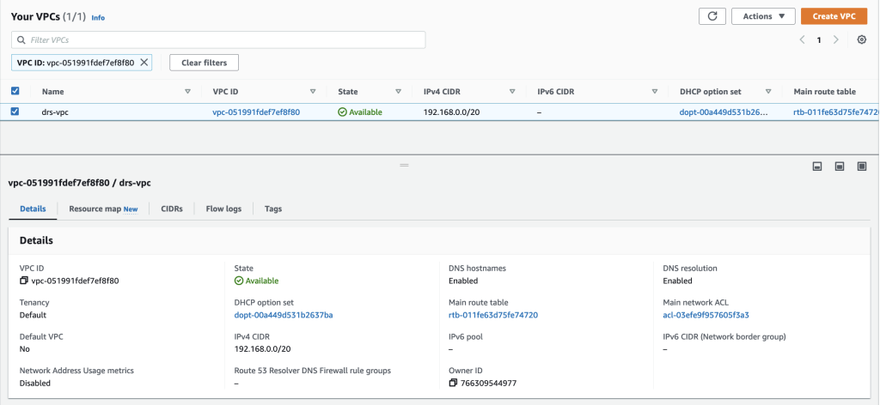This screenshot has height=405, width=880.
Task: Click Available state in table row
Action: (360, 112)
